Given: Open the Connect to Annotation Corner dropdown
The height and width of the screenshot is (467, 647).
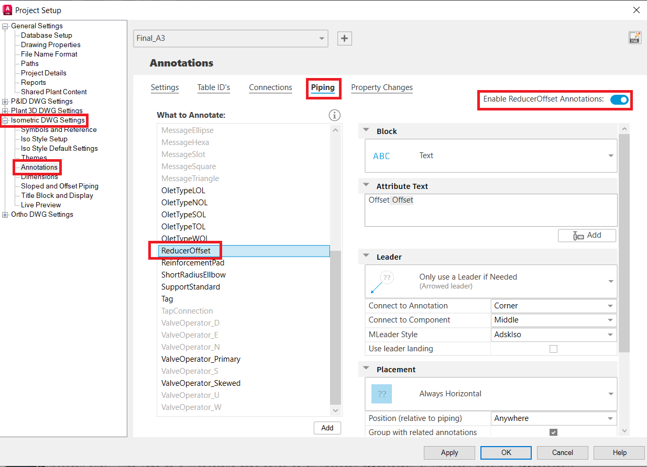Looking at the screenshot, I should pos(610,306).
